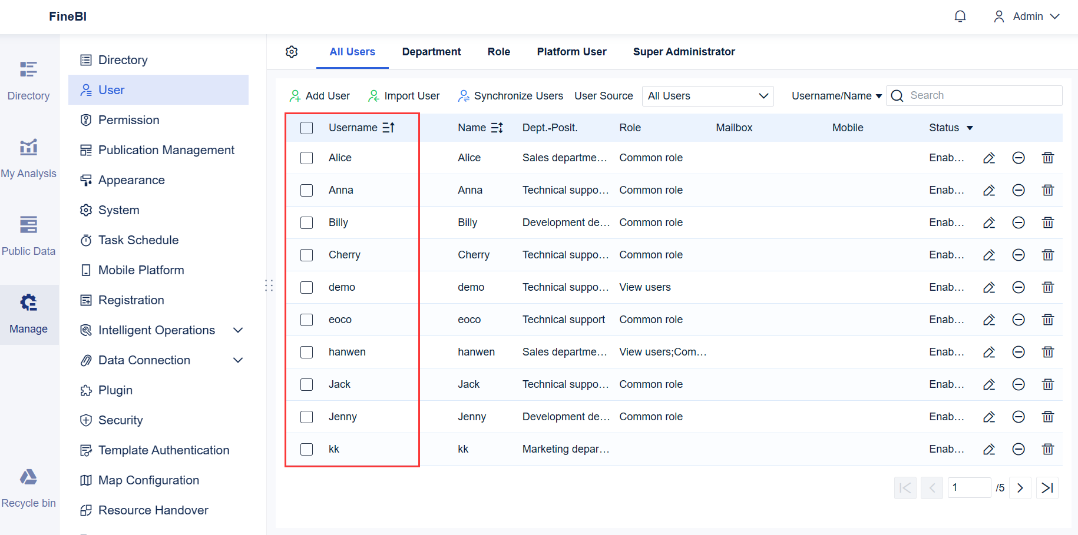Select the checkbox for user demo
The image size is (1078, 535).
tap(306, 287)
